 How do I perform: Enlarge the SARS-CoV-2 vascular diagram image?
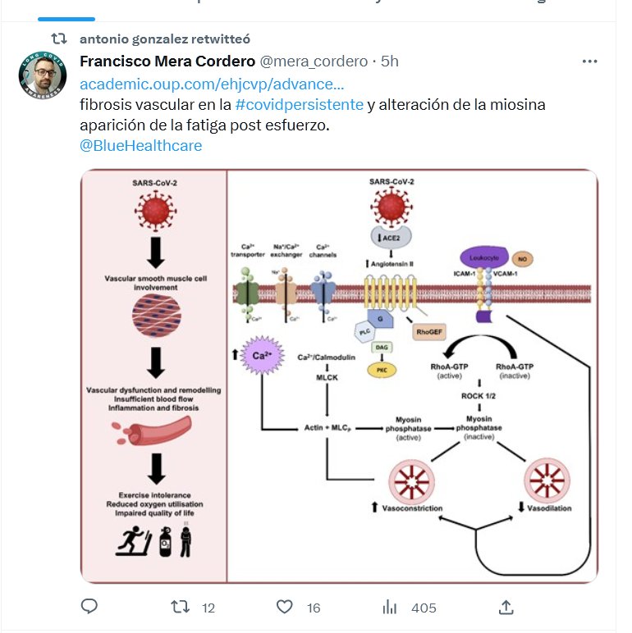pyautogui.click(x=339, y=376)
